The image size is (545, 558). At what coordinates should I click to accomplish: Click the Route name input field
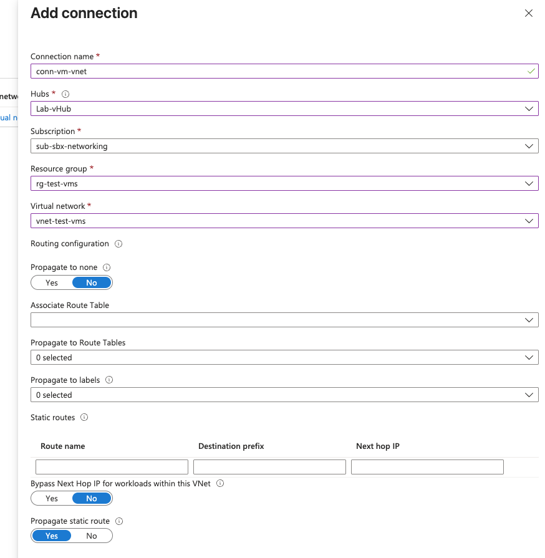pyautogui.click(x=112, y=467)
